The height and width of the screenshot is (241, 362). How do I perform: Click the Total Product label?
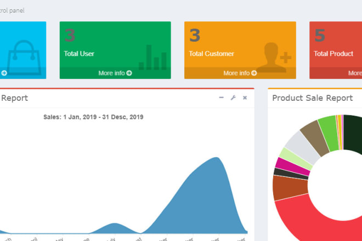(333, 54)
